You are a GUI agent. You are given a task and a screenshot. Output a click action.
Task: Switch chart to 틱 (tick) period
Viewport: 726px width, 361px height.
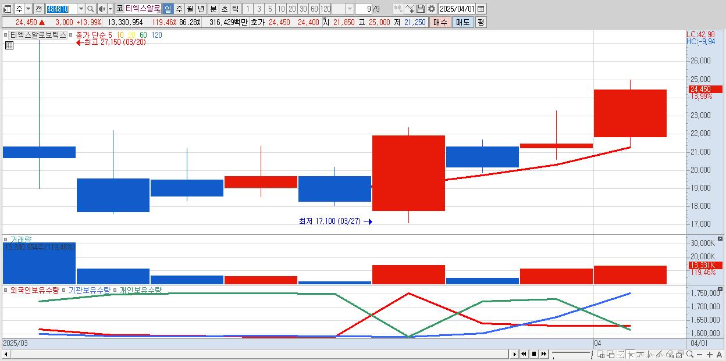tap(235, 9)
